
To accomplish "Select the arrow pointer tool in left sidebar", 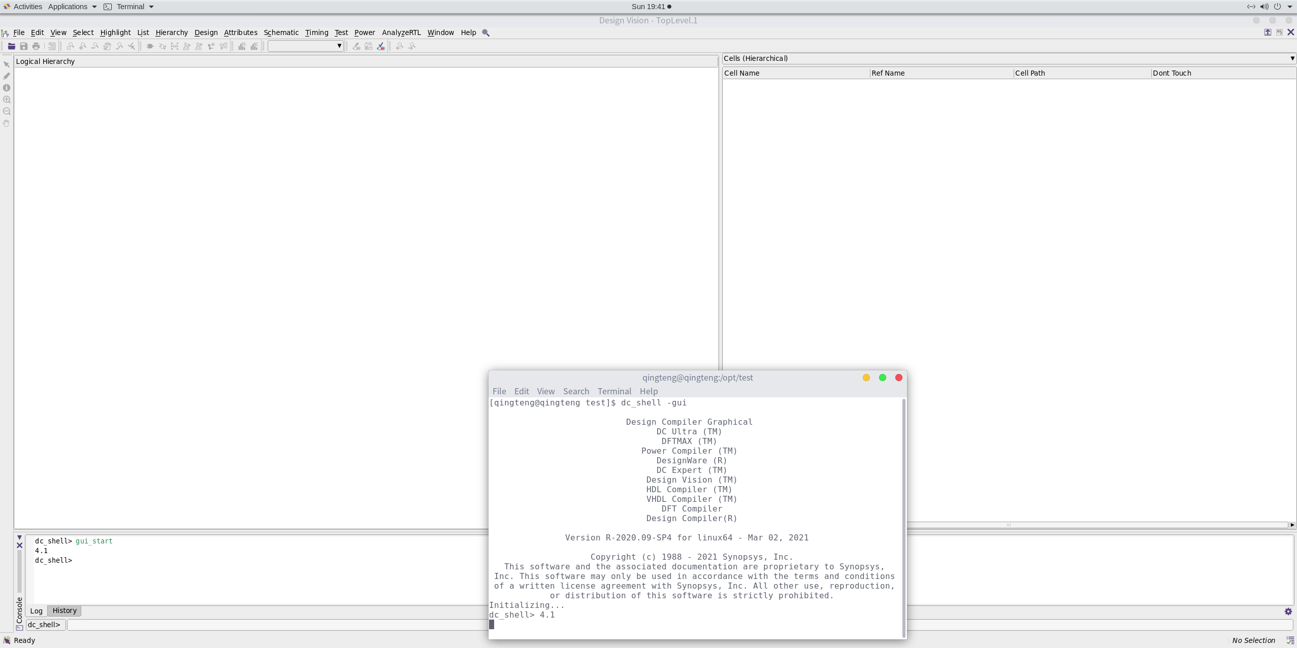I will coord(7,64).
